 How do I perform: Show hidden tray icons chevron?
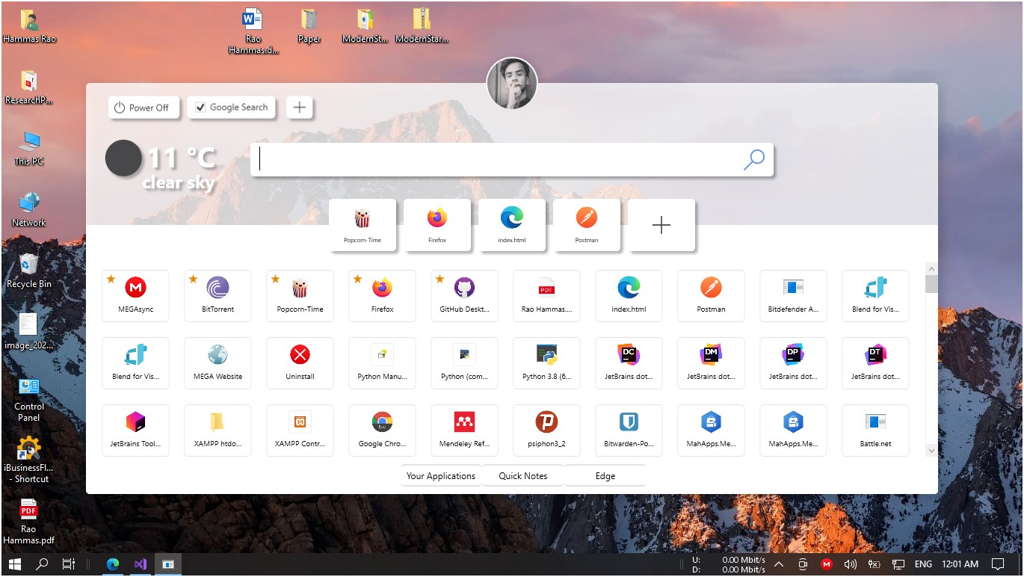[778, 564]
